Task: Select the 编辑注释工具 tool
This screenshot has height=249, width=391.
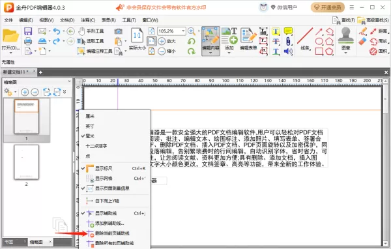Action: (x=94, y=51)
